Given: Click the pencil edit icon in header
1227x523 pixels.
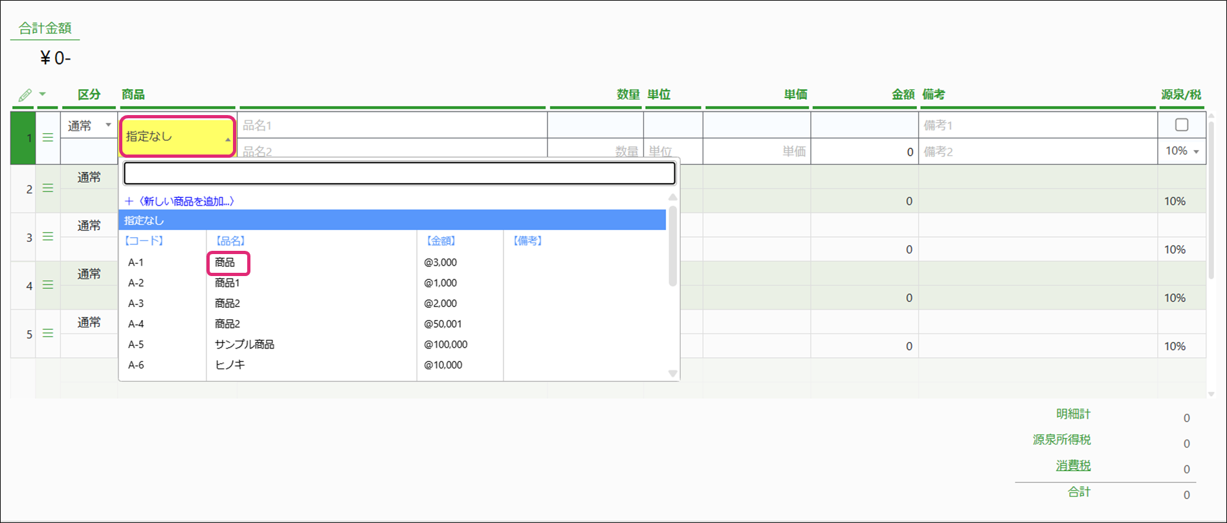Looking at the screenshot, I should (x=25, y=95).
